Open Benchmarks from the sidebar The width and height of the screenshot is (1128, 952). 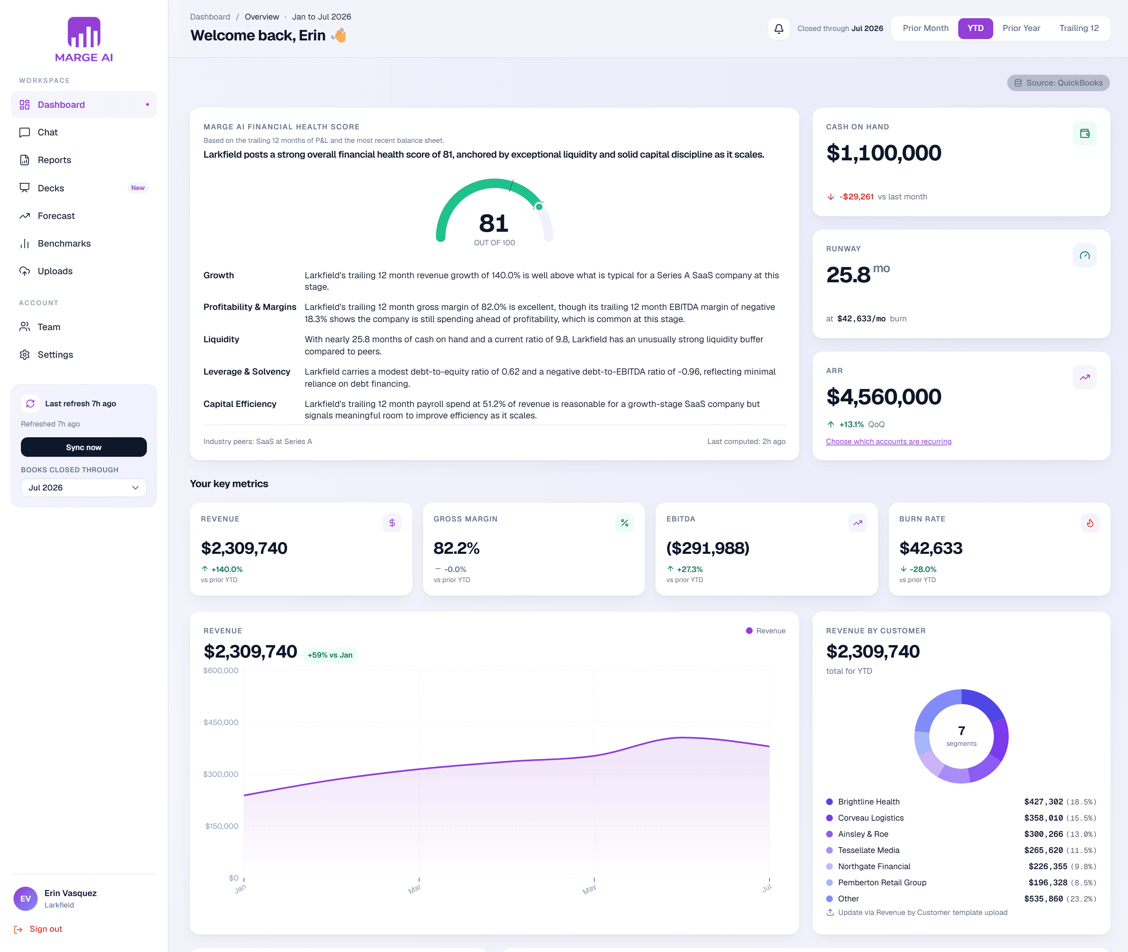[x=84, y=244]
